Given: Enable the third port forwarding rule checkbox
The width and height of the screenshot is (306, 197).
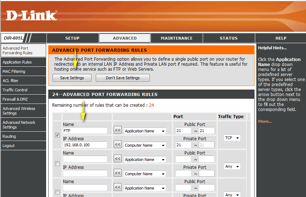Looking at the screenshot, I should [x=57, y=192].
